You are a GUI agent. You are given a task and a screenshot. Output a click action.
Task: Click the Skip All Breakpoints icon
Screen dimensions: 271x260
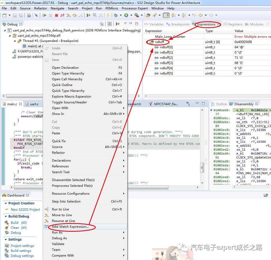[x=36, y=15]
